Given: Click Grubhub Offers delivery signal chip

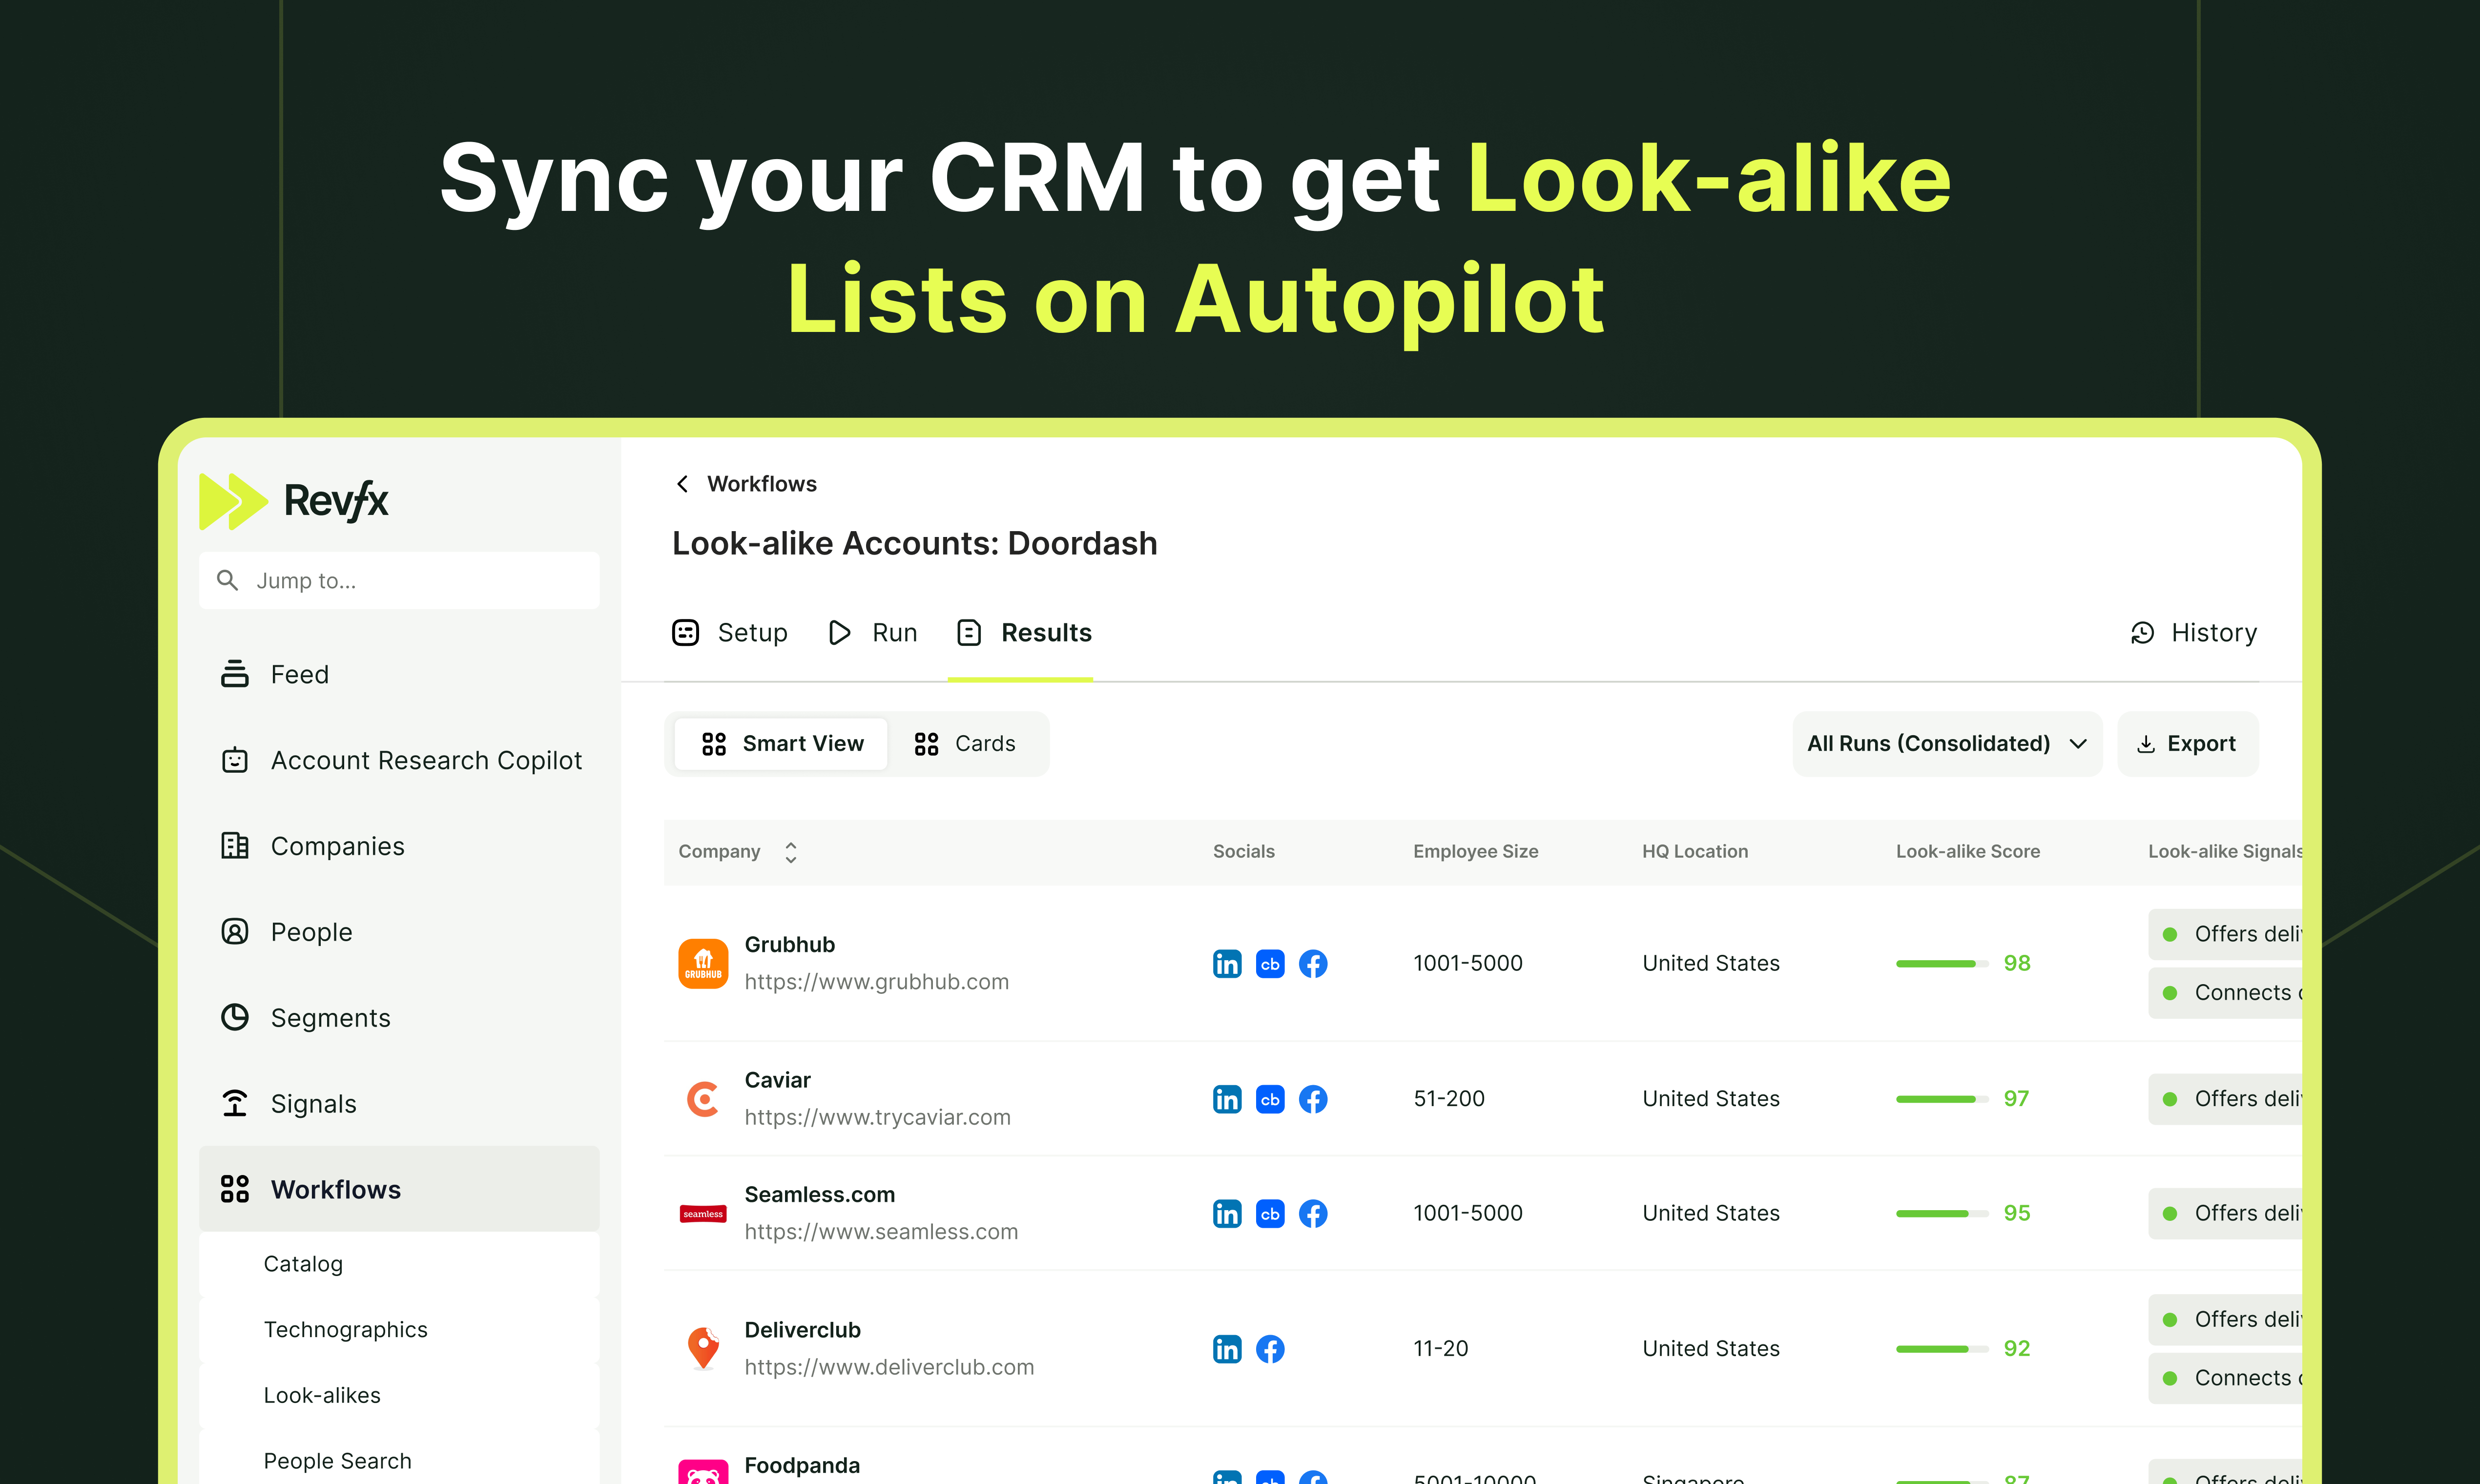Looking at the screenshot, I should (2226, 934).
